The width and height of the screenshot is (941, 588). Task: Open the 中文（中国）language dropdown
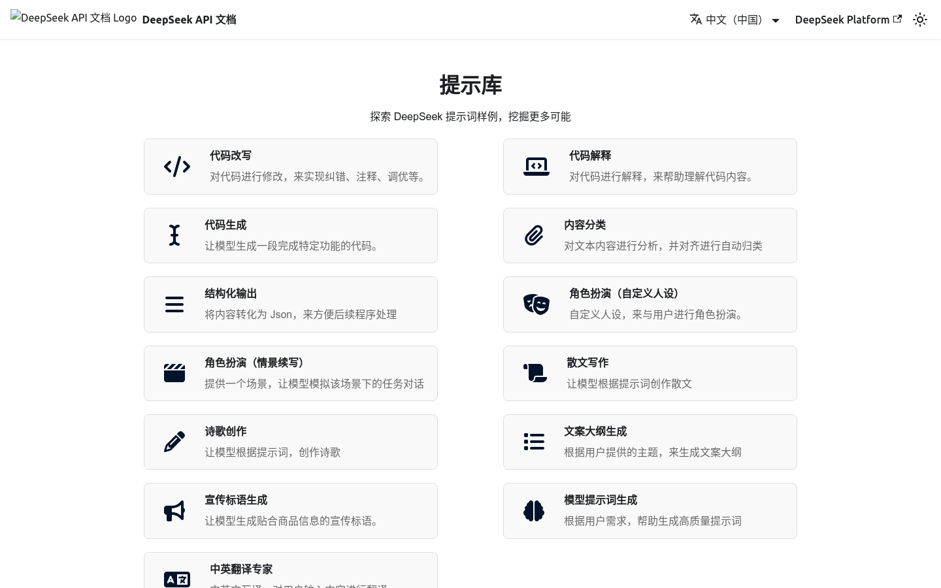point(734,20)
